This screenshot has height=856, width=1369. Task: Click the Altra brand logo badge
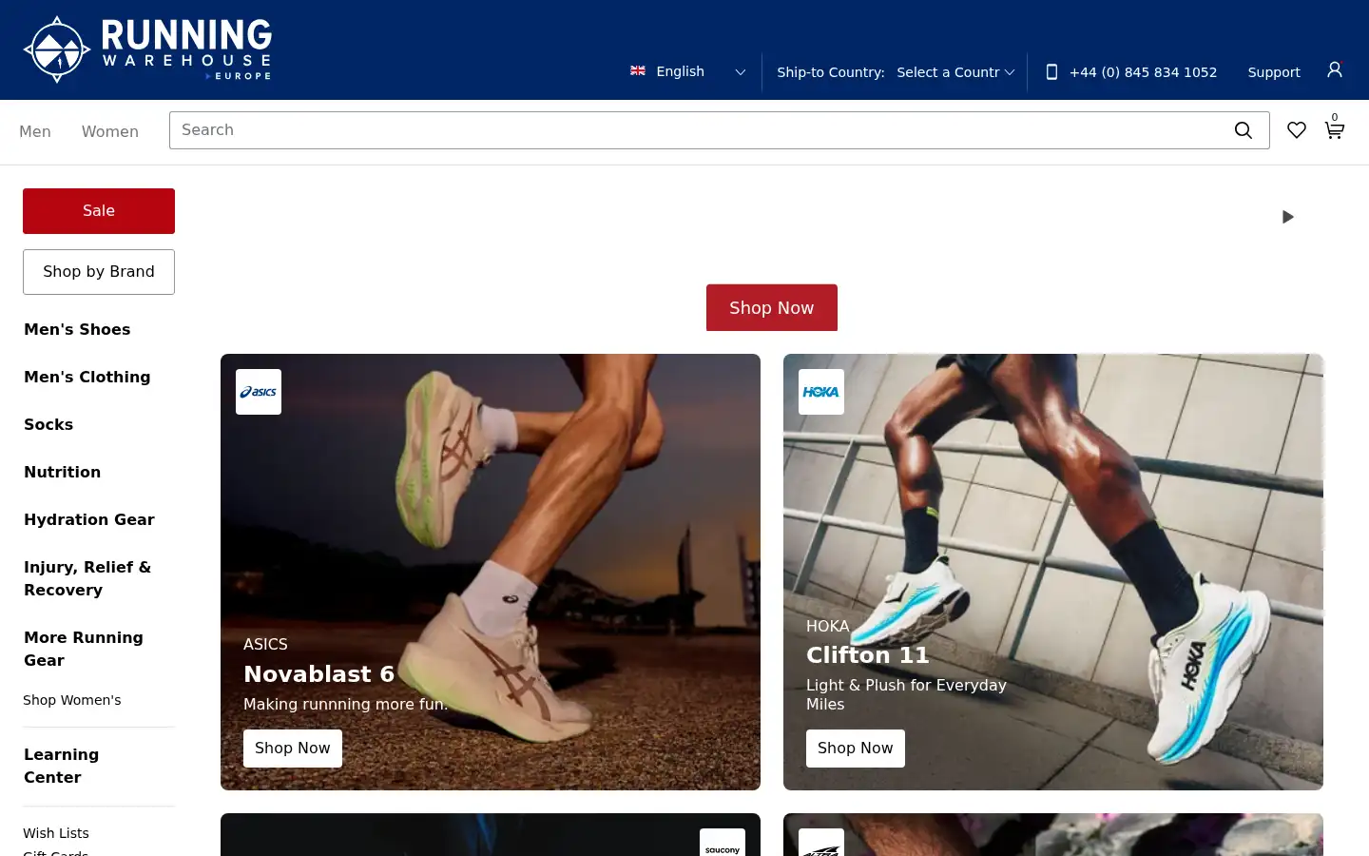(821, 843)
